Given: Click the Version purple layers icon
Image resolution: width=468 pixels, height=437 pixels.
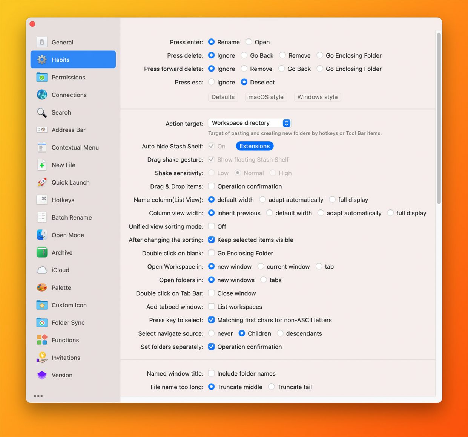Looking at the screenshot, I should point(42,375).
